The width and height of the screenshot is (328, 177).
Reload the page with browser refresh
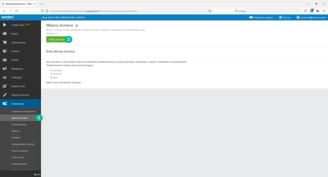point(16,11)
